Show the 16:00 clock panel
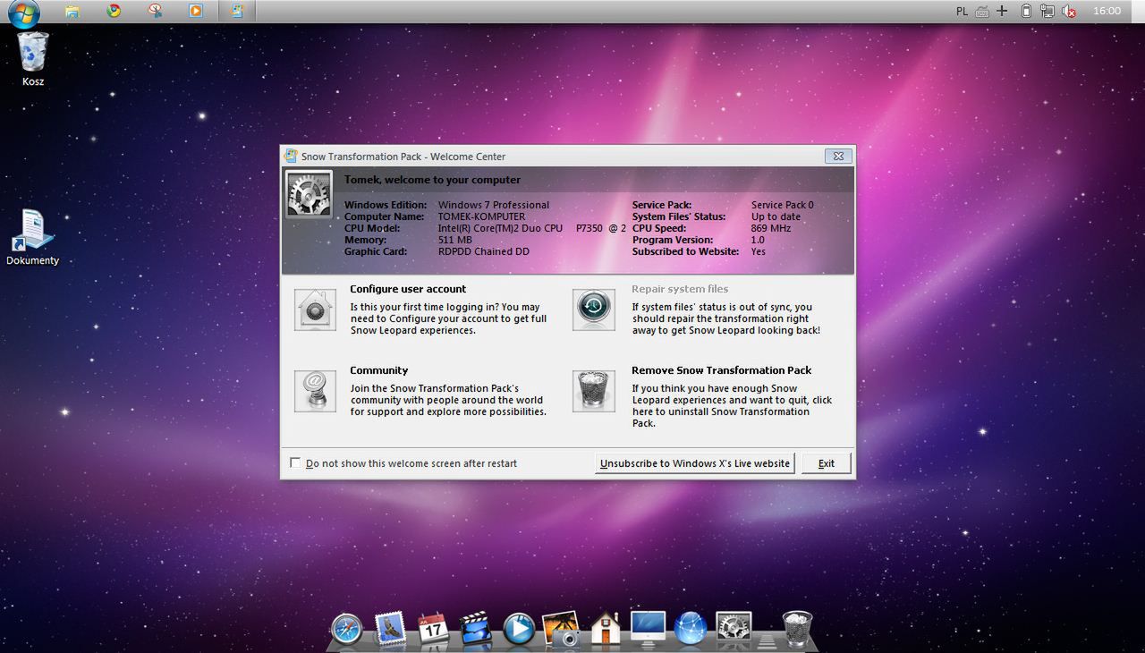Viewport: 1145px width, 653px height. click(x=1107, y=11)
